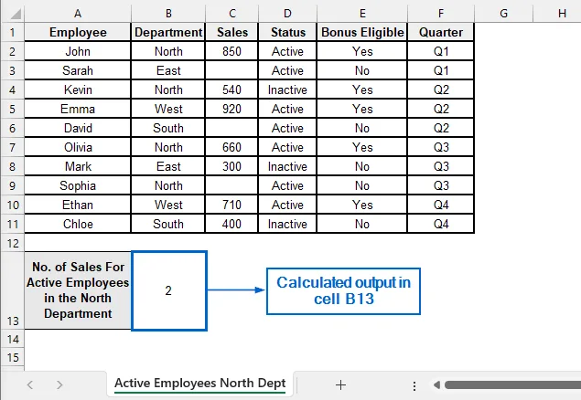Select the cell containing Mark
Image resolution: width=581 pixels, height=400 pixels.
pos(78,167)
